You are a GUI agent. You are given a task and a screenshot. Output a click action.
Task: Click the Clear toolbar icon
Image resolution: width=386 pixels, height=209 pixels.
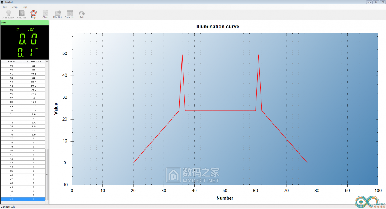45,13
